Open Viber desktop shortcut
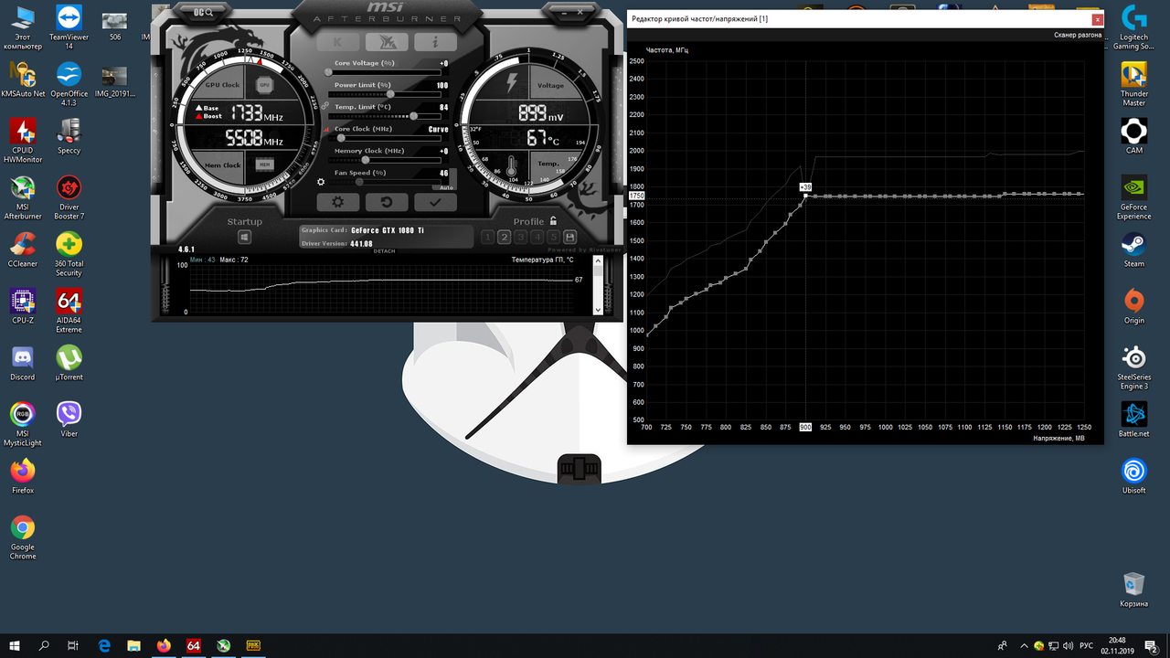This screenshot has height=658, width=1170. [69, 419]
